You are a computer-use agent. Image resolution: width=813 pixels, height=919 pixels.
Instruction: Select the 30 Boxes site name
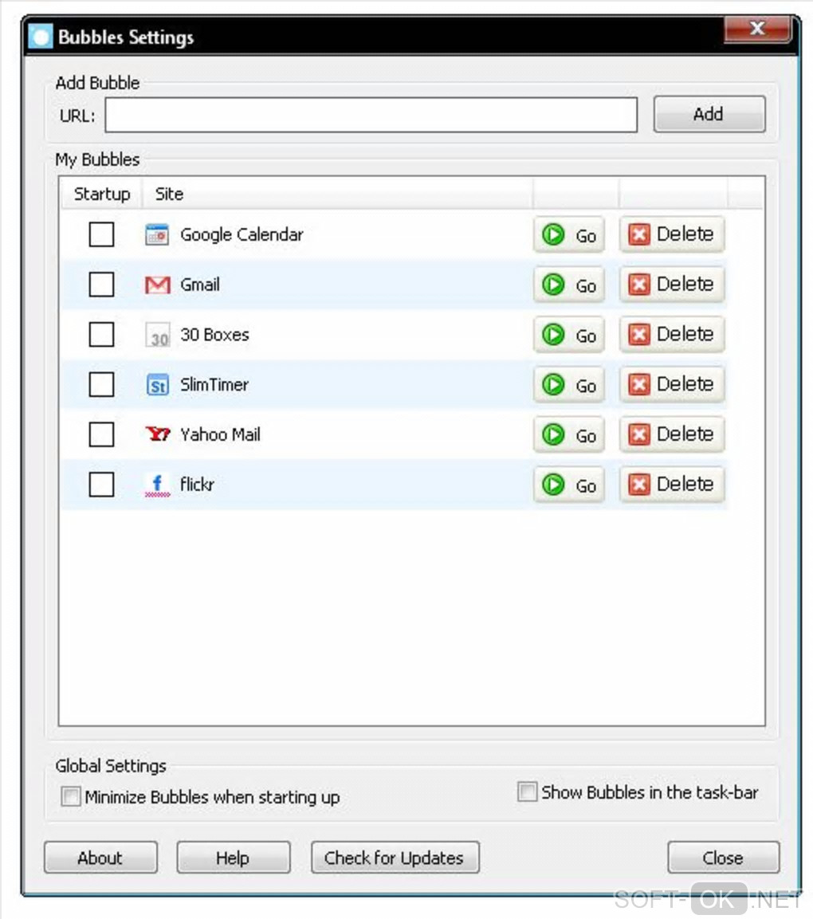click(x=214, y=335)
